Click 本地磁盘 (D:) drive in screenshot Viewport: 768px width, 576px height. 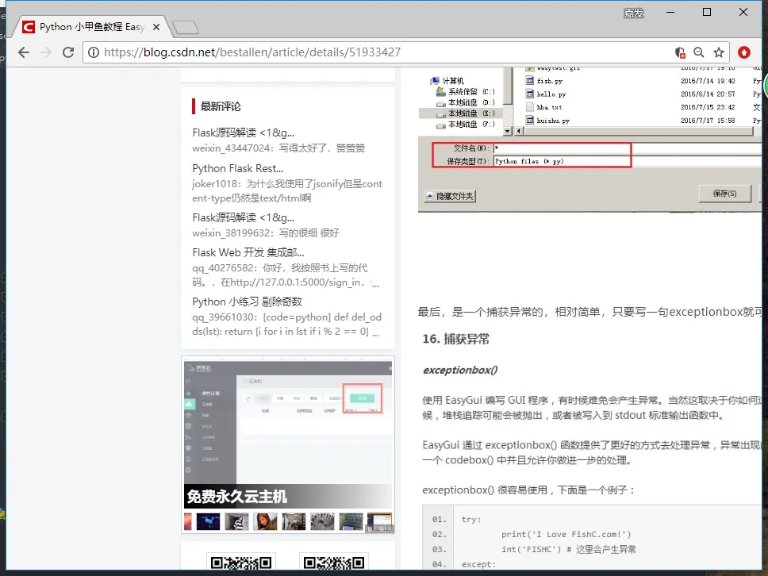point(466,102)
